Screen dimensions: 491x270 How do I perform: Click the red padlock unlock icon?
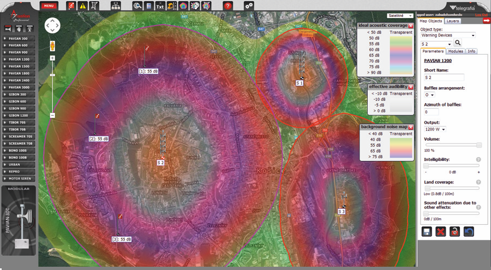pyautogui.click(x=454, y=232)
